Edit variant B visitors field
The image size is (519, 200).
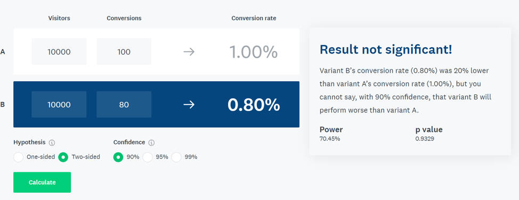click(59, 105)
